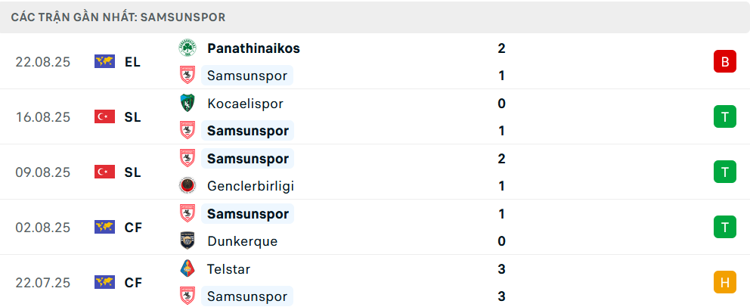Open the Panathinaikos team link
Screen dimensions: 750x307
click(x=253, y=48)
